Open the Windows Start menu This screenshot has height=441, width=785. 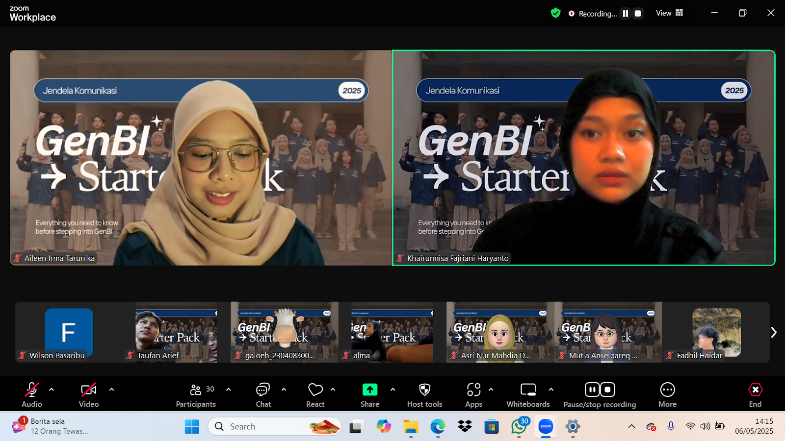pyautogui.click(x=192, y=427)
